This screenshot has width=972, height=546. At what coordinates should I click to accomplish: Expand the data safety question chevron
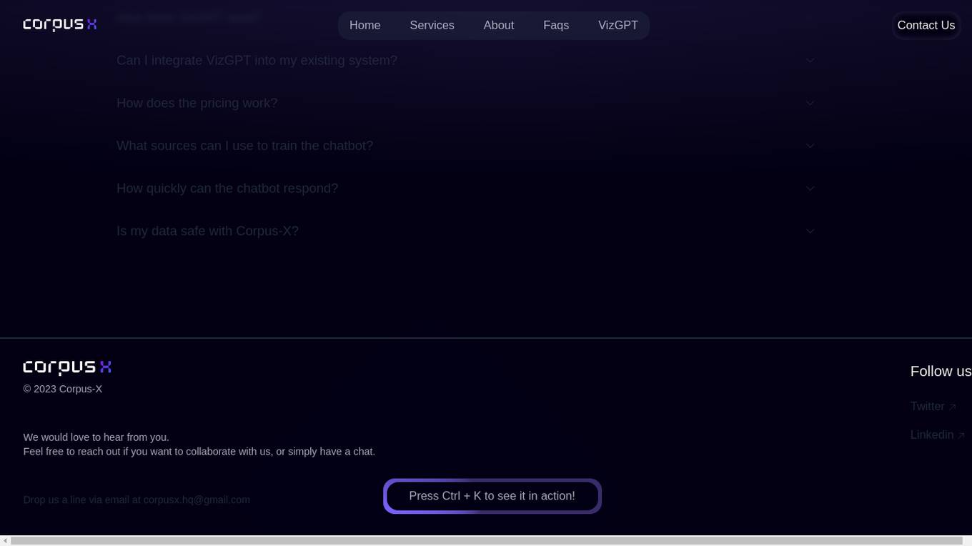(x=810, y=231)
